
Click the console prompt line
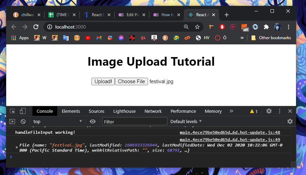point(148,157)
